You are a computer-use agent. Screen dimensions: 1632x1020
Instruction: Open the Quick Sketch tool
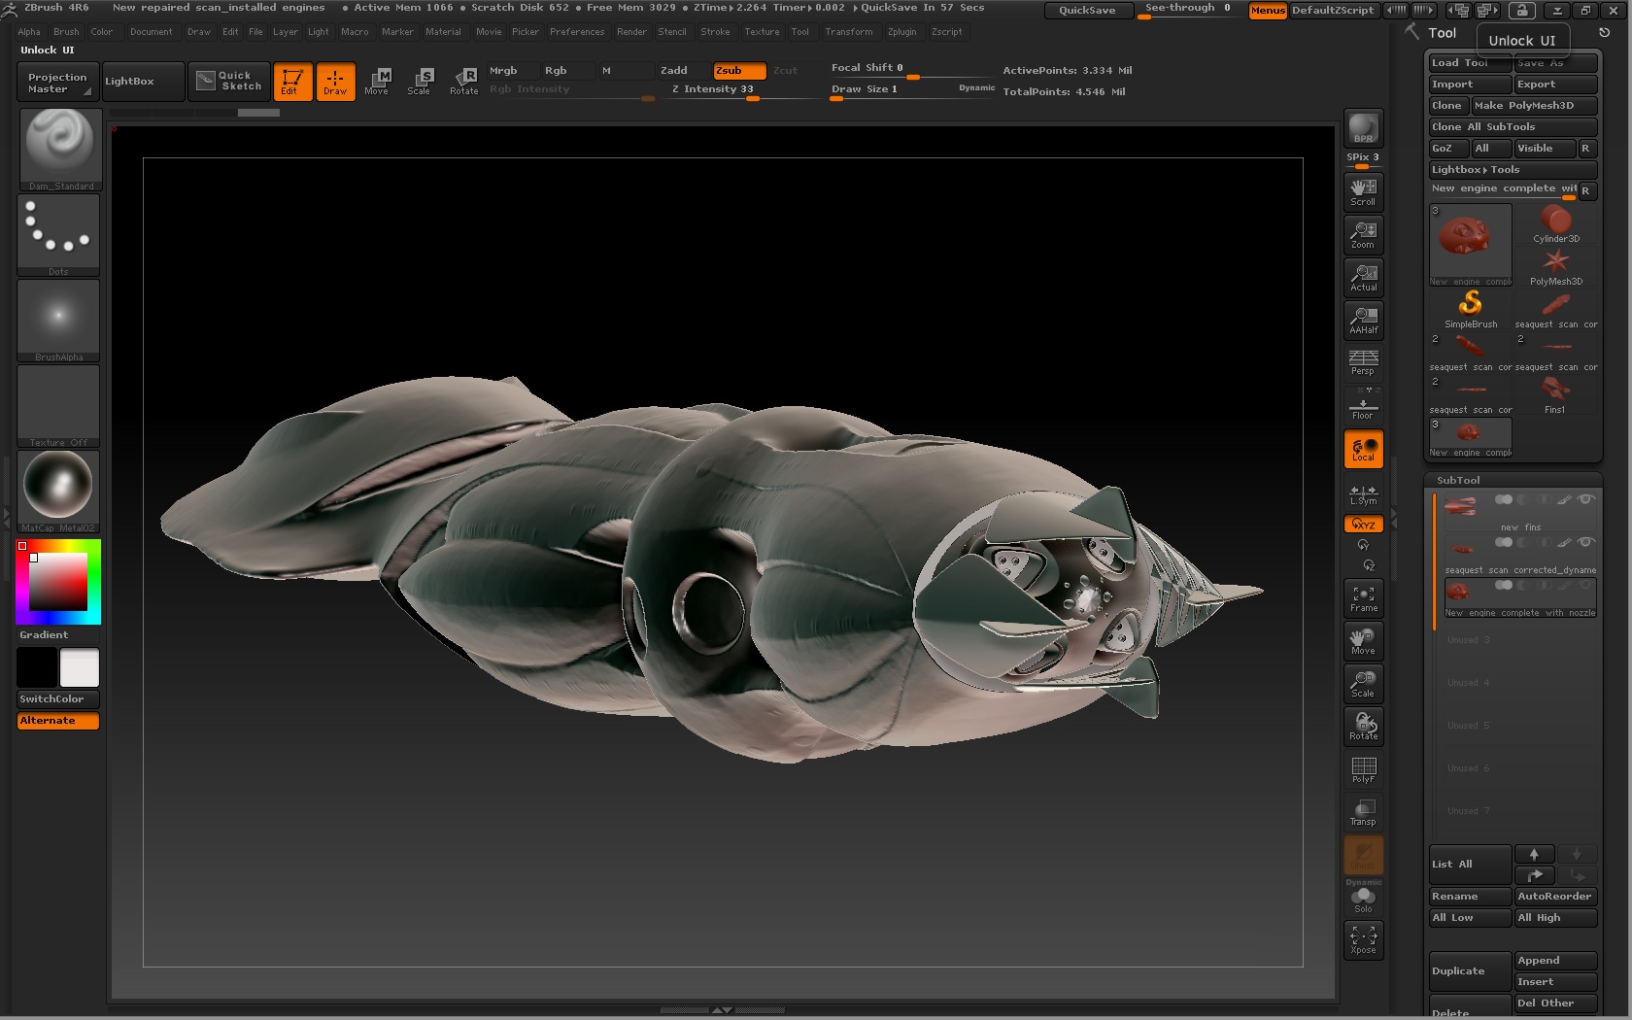point(228,82)
